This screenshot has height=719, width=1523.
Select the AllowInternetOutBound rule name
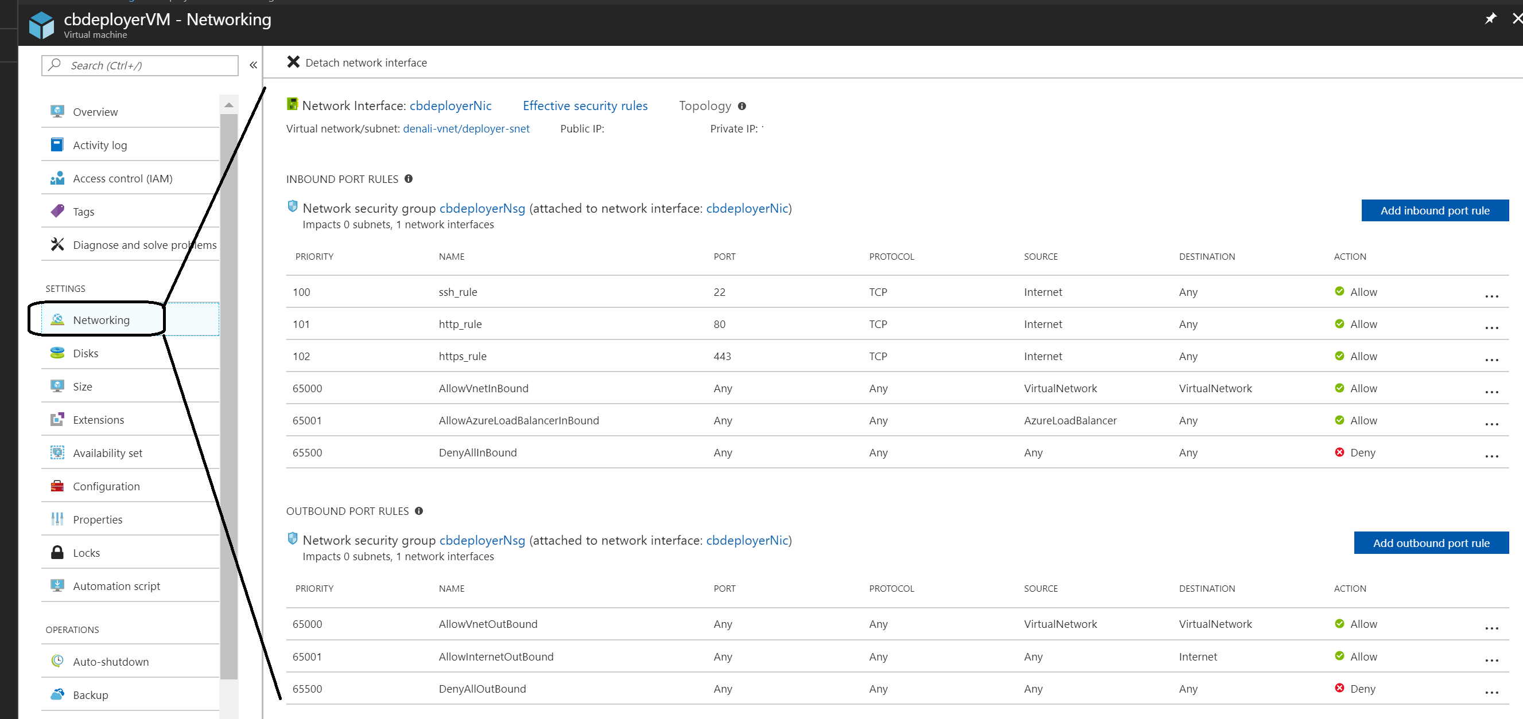[x=496, y=657]
